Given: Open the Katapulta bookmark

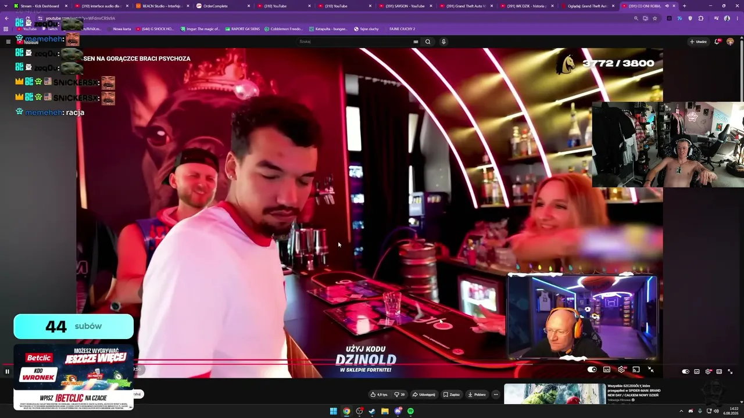Looking at the screenshot, I should click(328, 28).
